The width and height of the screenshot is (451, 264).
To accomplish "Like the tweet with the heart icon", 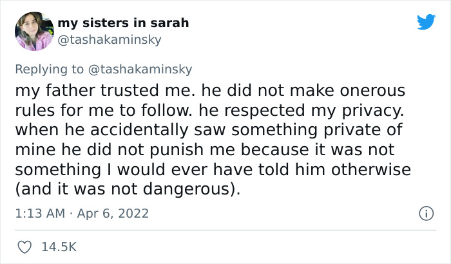I will (x=25, y=247).
